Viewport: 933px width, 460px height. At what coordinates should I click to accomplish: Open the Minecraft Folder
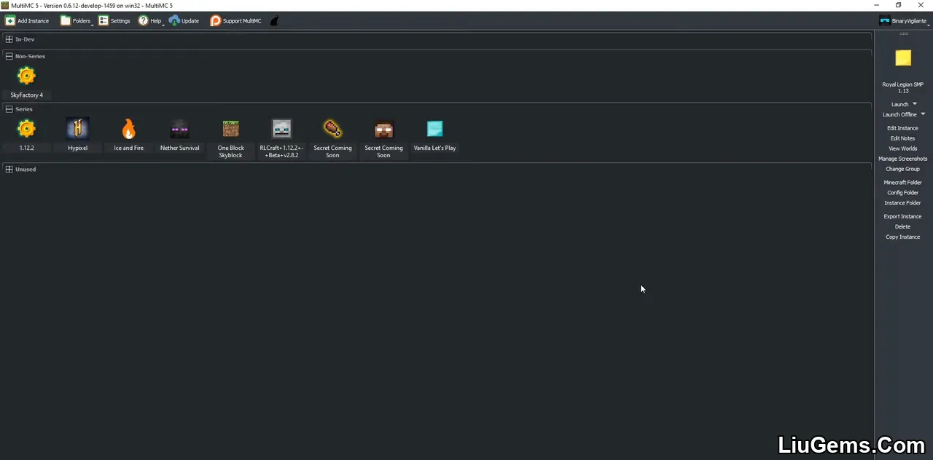(902, 183)
